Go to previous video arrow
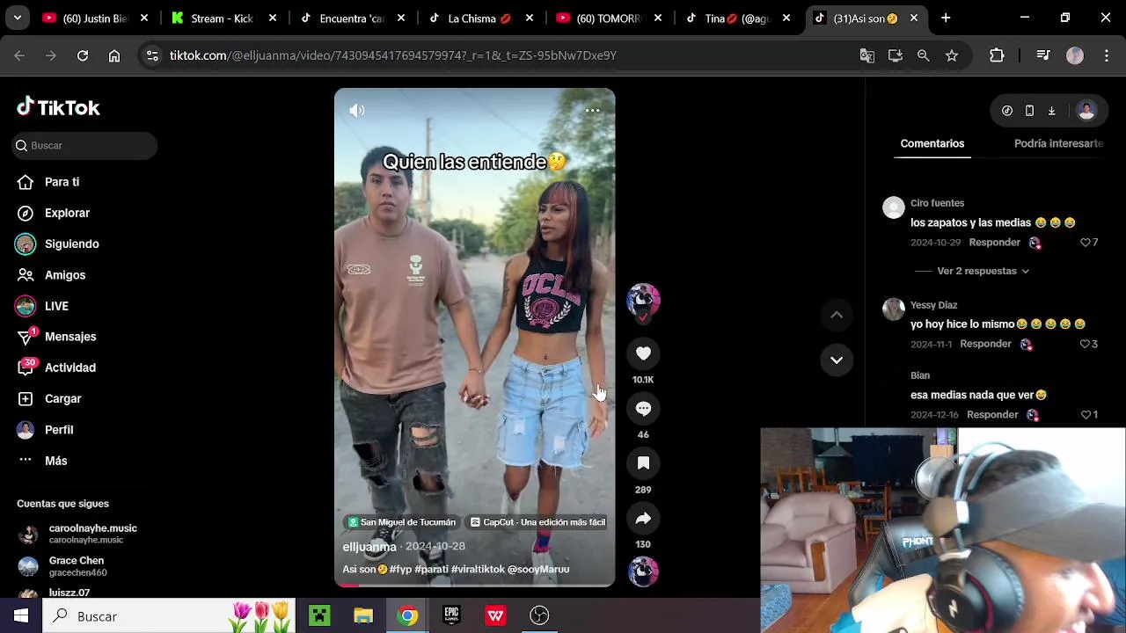 (x=837, y=315)
